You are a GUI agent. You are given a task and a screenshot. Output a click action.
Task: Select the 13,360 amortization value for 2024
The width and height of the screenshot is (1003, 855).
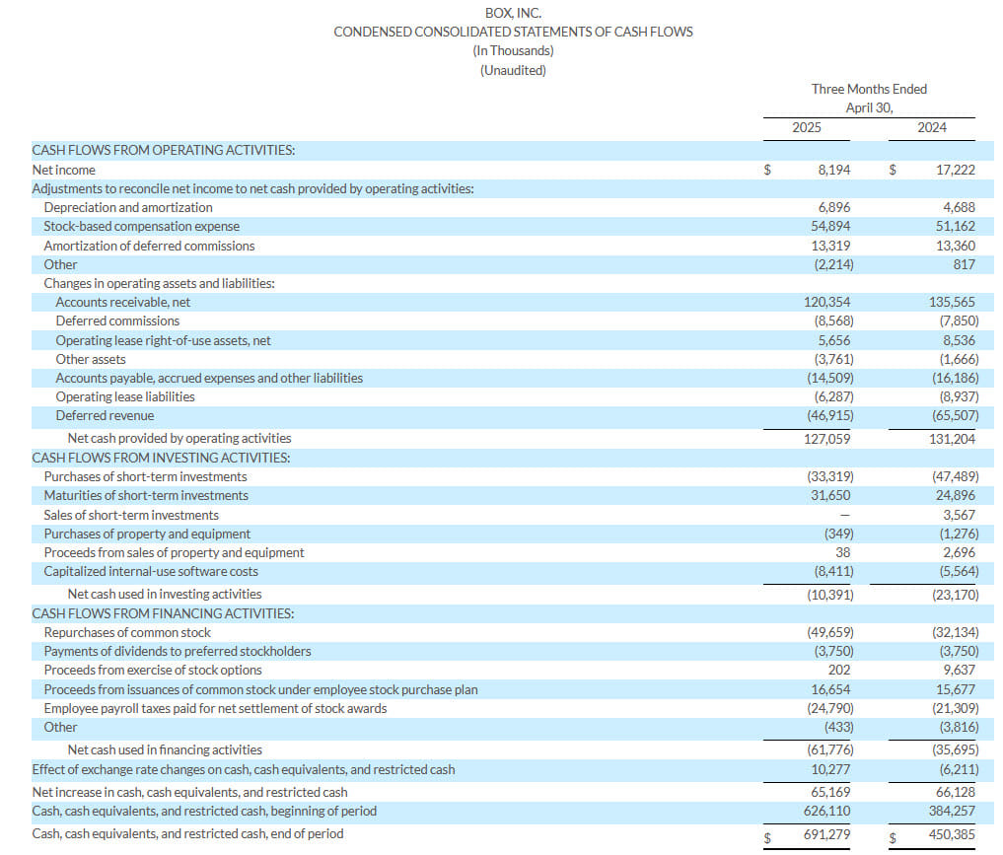coord(955,247)
